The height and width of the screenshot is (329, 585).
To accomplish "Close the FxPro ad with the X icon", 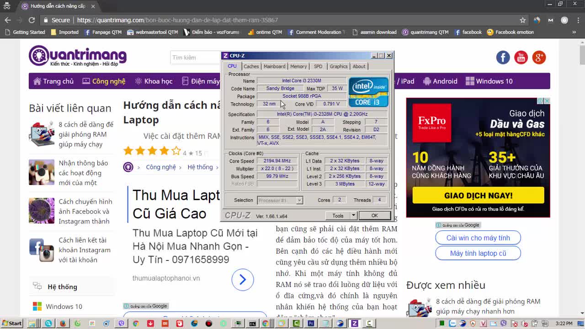I will (x=547, y=101).
